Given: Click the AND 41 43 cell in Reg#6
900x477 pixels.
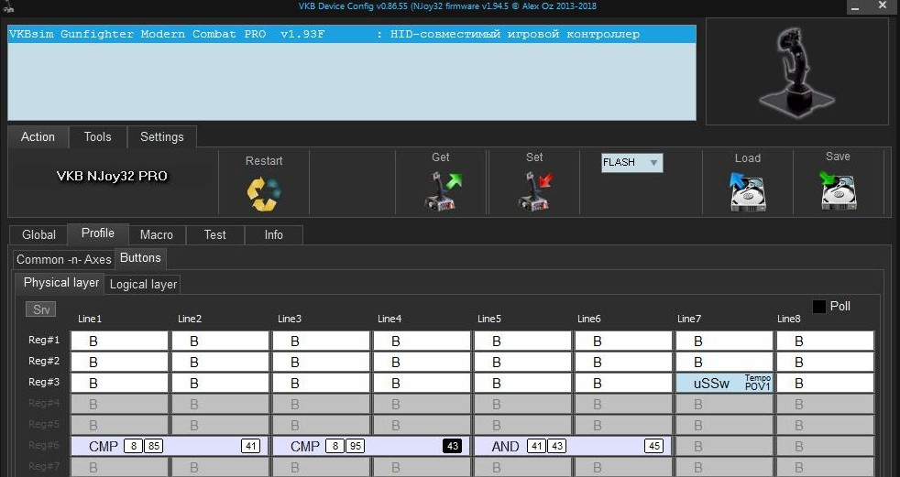Looking at the screenshot, I should 573,447.
